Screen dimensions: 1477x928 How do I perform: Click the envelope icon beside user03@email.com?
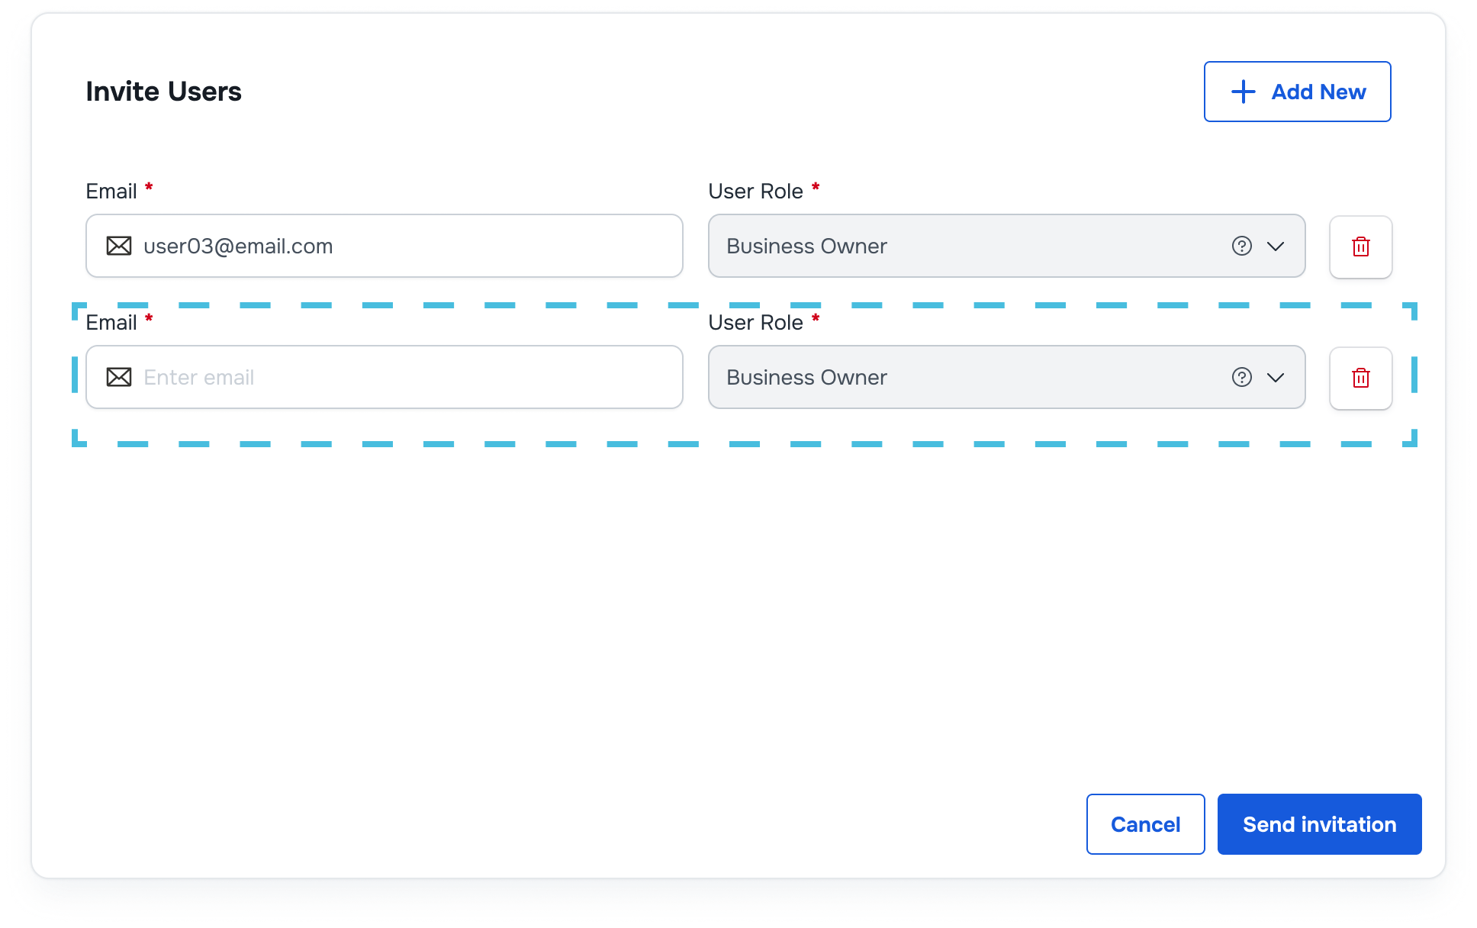(x=119, y=246)
